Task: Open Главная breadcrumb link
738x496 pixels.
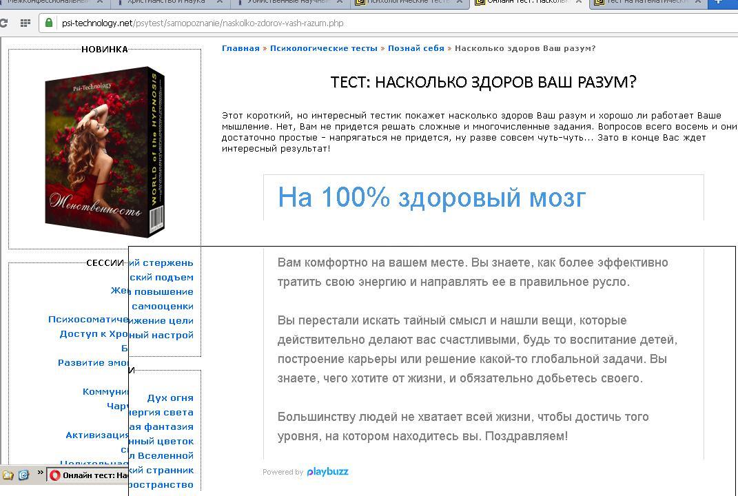Action: tap(240, 48)
